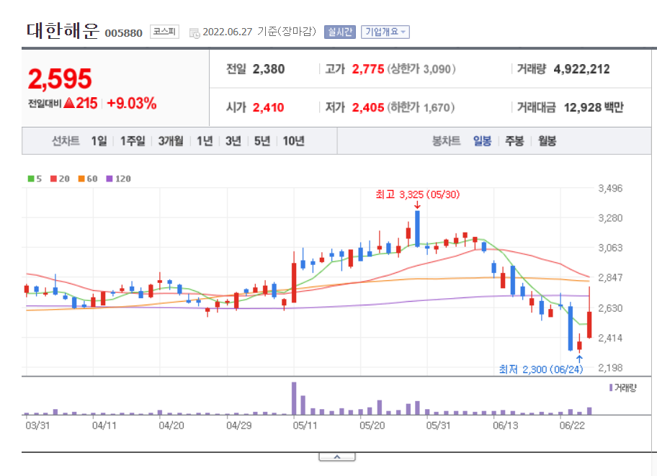
Task: Click the red 20-day moving average swatch
Action: [53, 179]
